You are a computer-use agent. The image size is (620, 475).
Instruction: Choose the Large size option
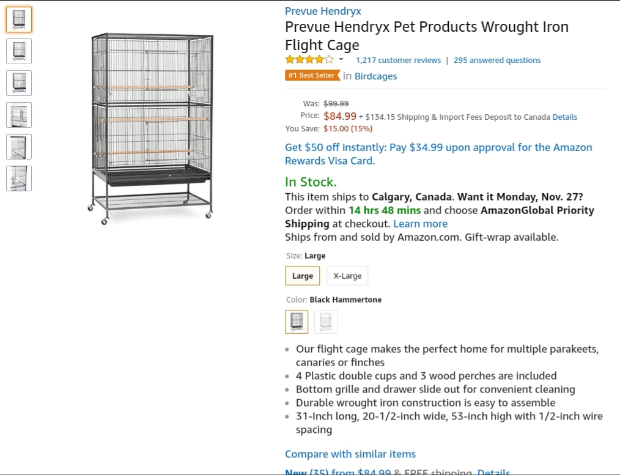303,276
